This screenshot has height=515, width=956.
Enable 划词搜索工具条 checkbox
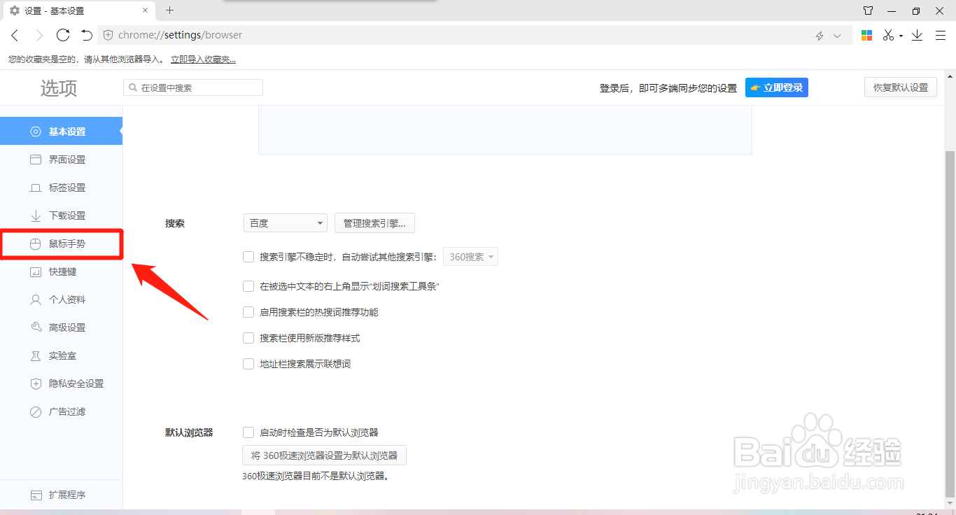coord(248,286)
